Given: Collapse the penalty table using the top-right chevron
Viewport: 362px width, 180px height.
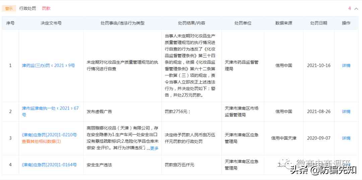Looking at the screenshot, I should 356,9.
